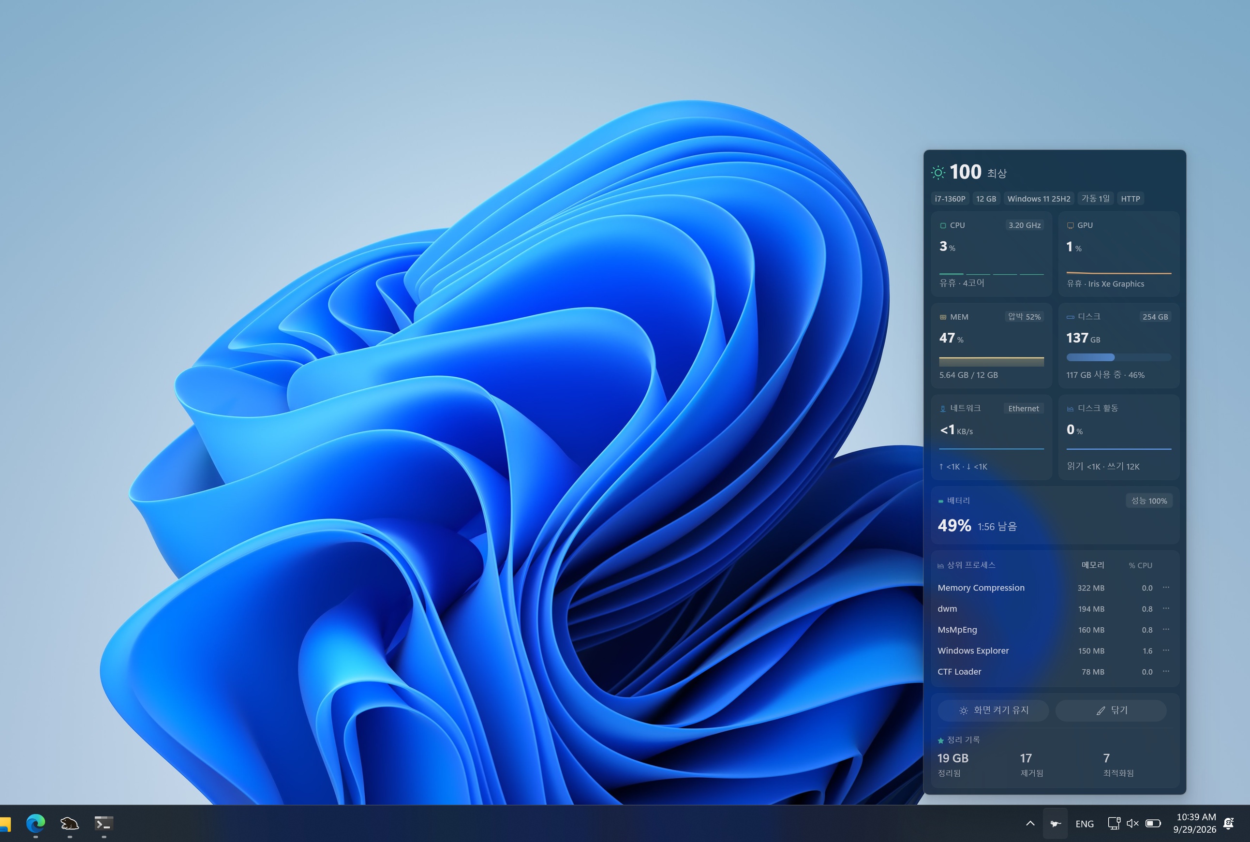
Task: Open the options menu for Memory Compression
Action: [1166, 588]
